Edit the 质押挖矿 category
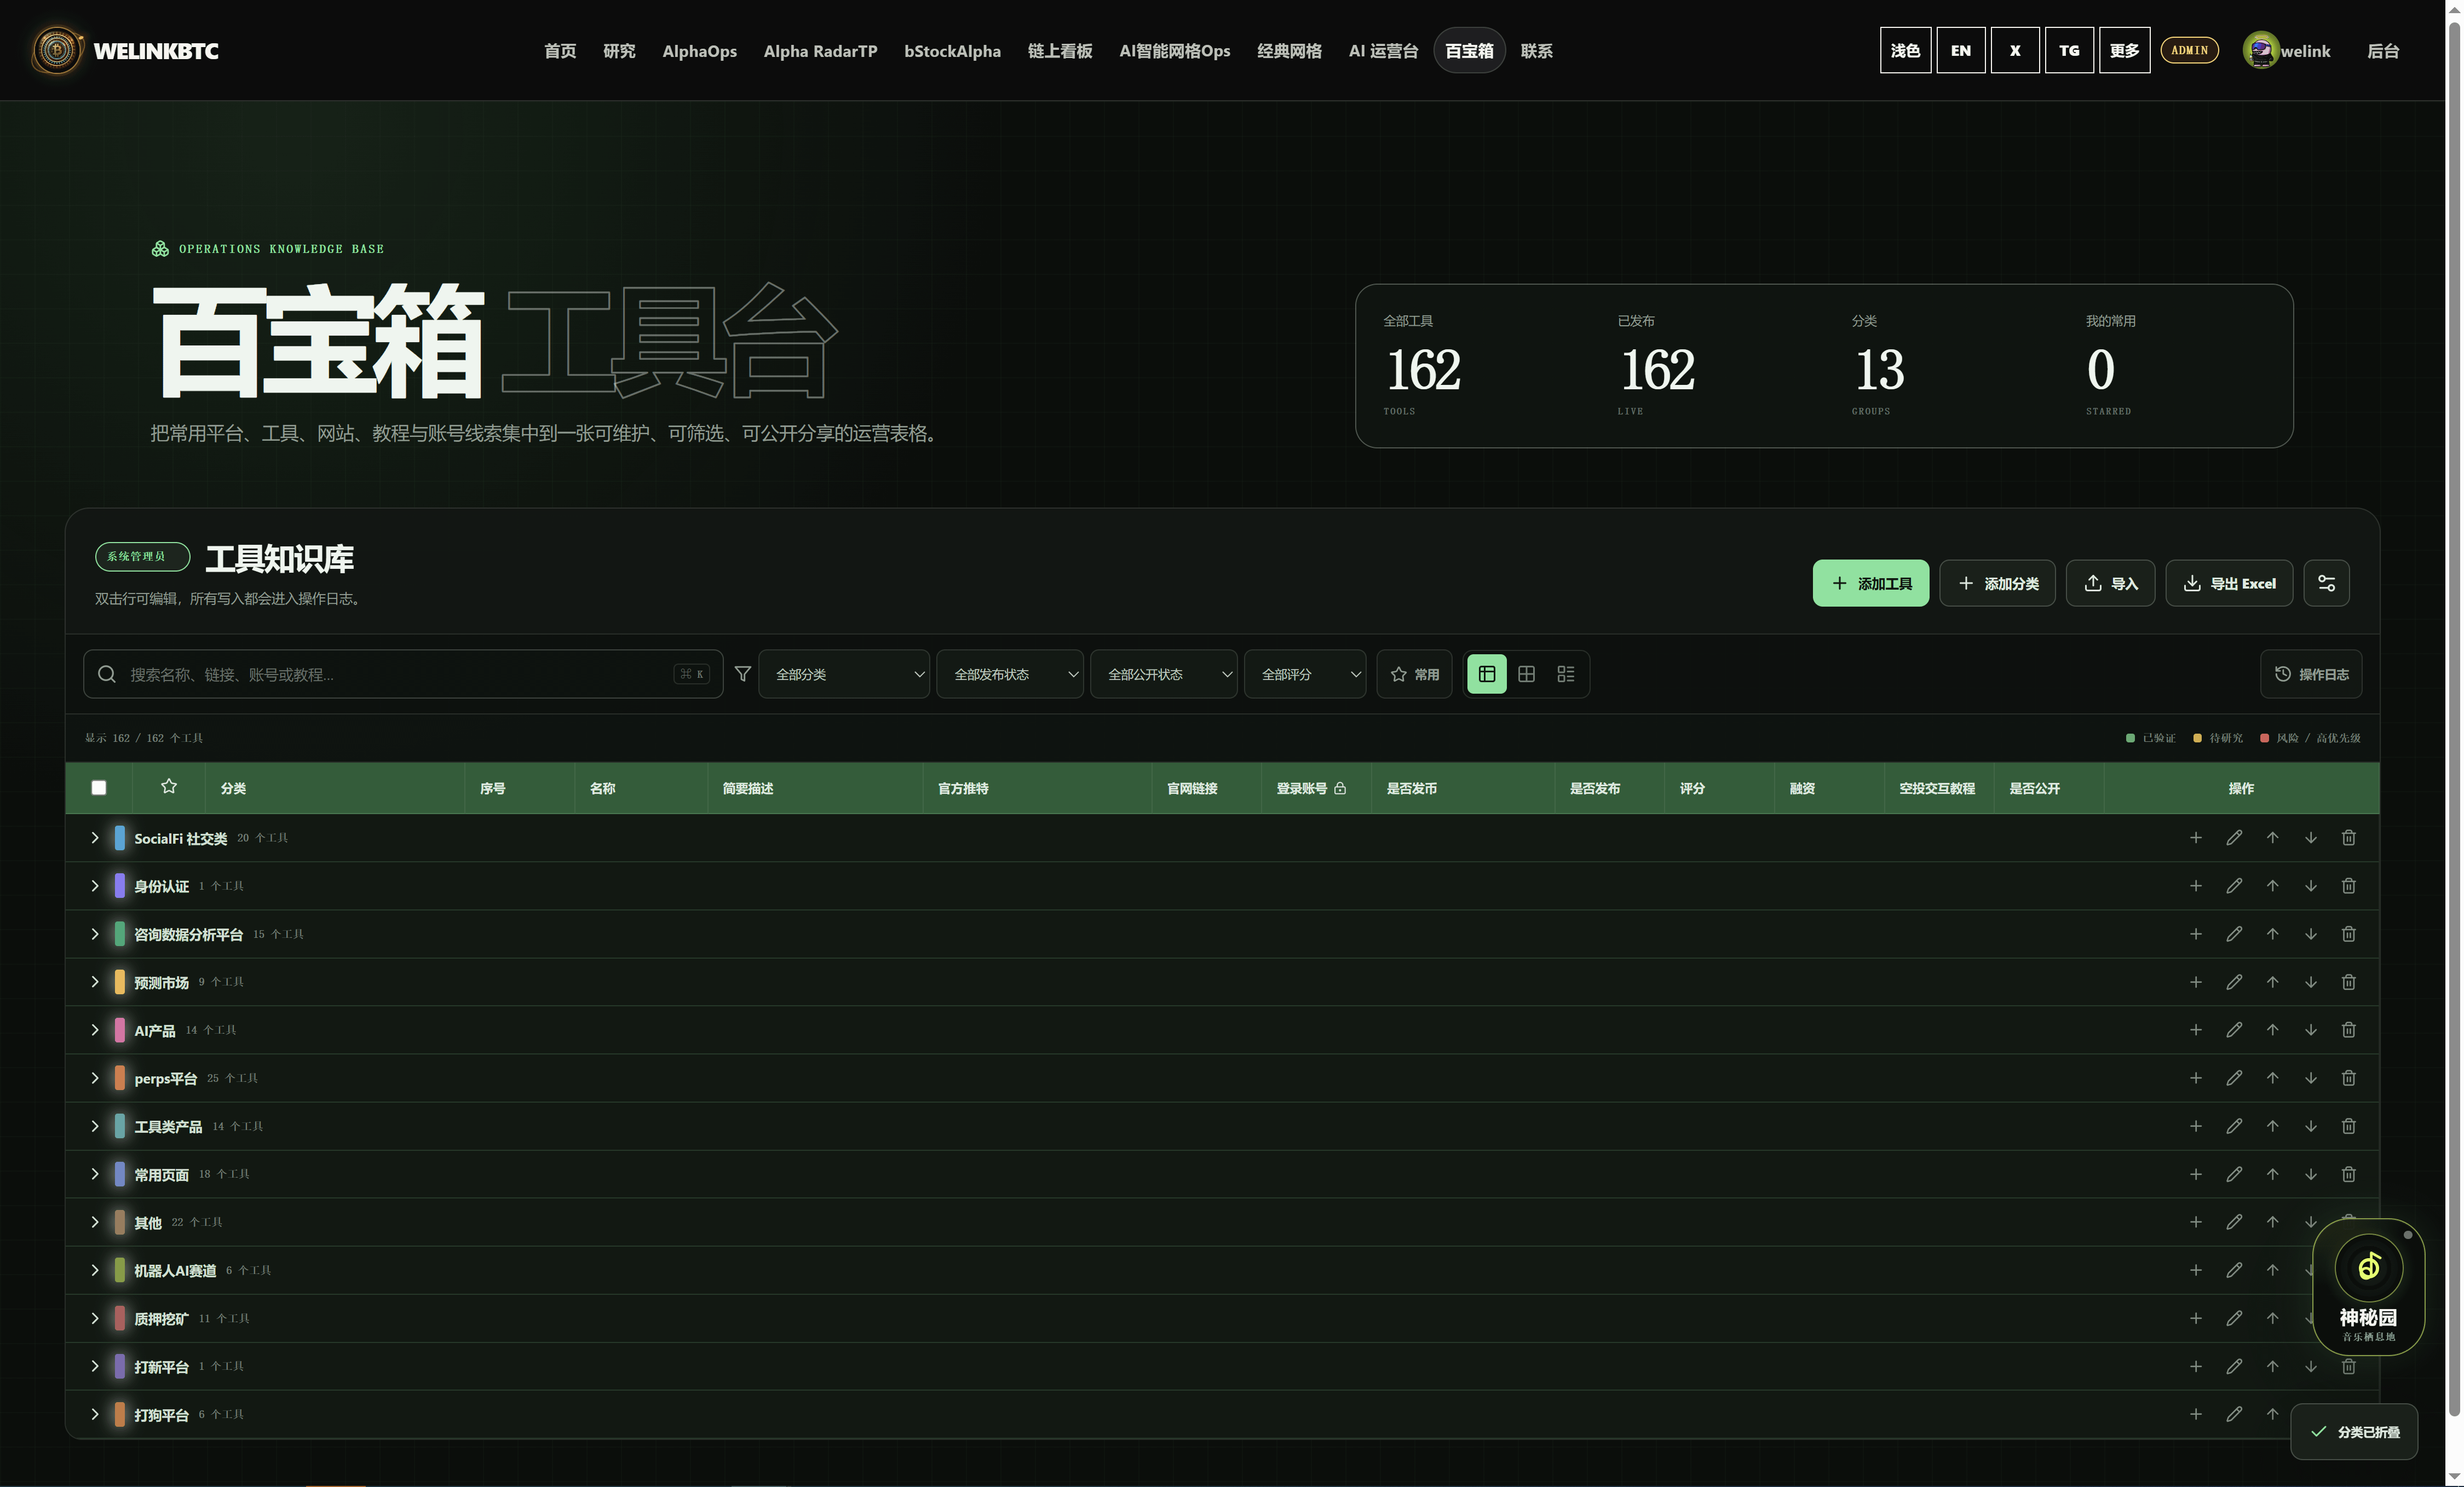Screen dimensions: 2464x1487 pyautogui.click(x=2234, y=1318)
